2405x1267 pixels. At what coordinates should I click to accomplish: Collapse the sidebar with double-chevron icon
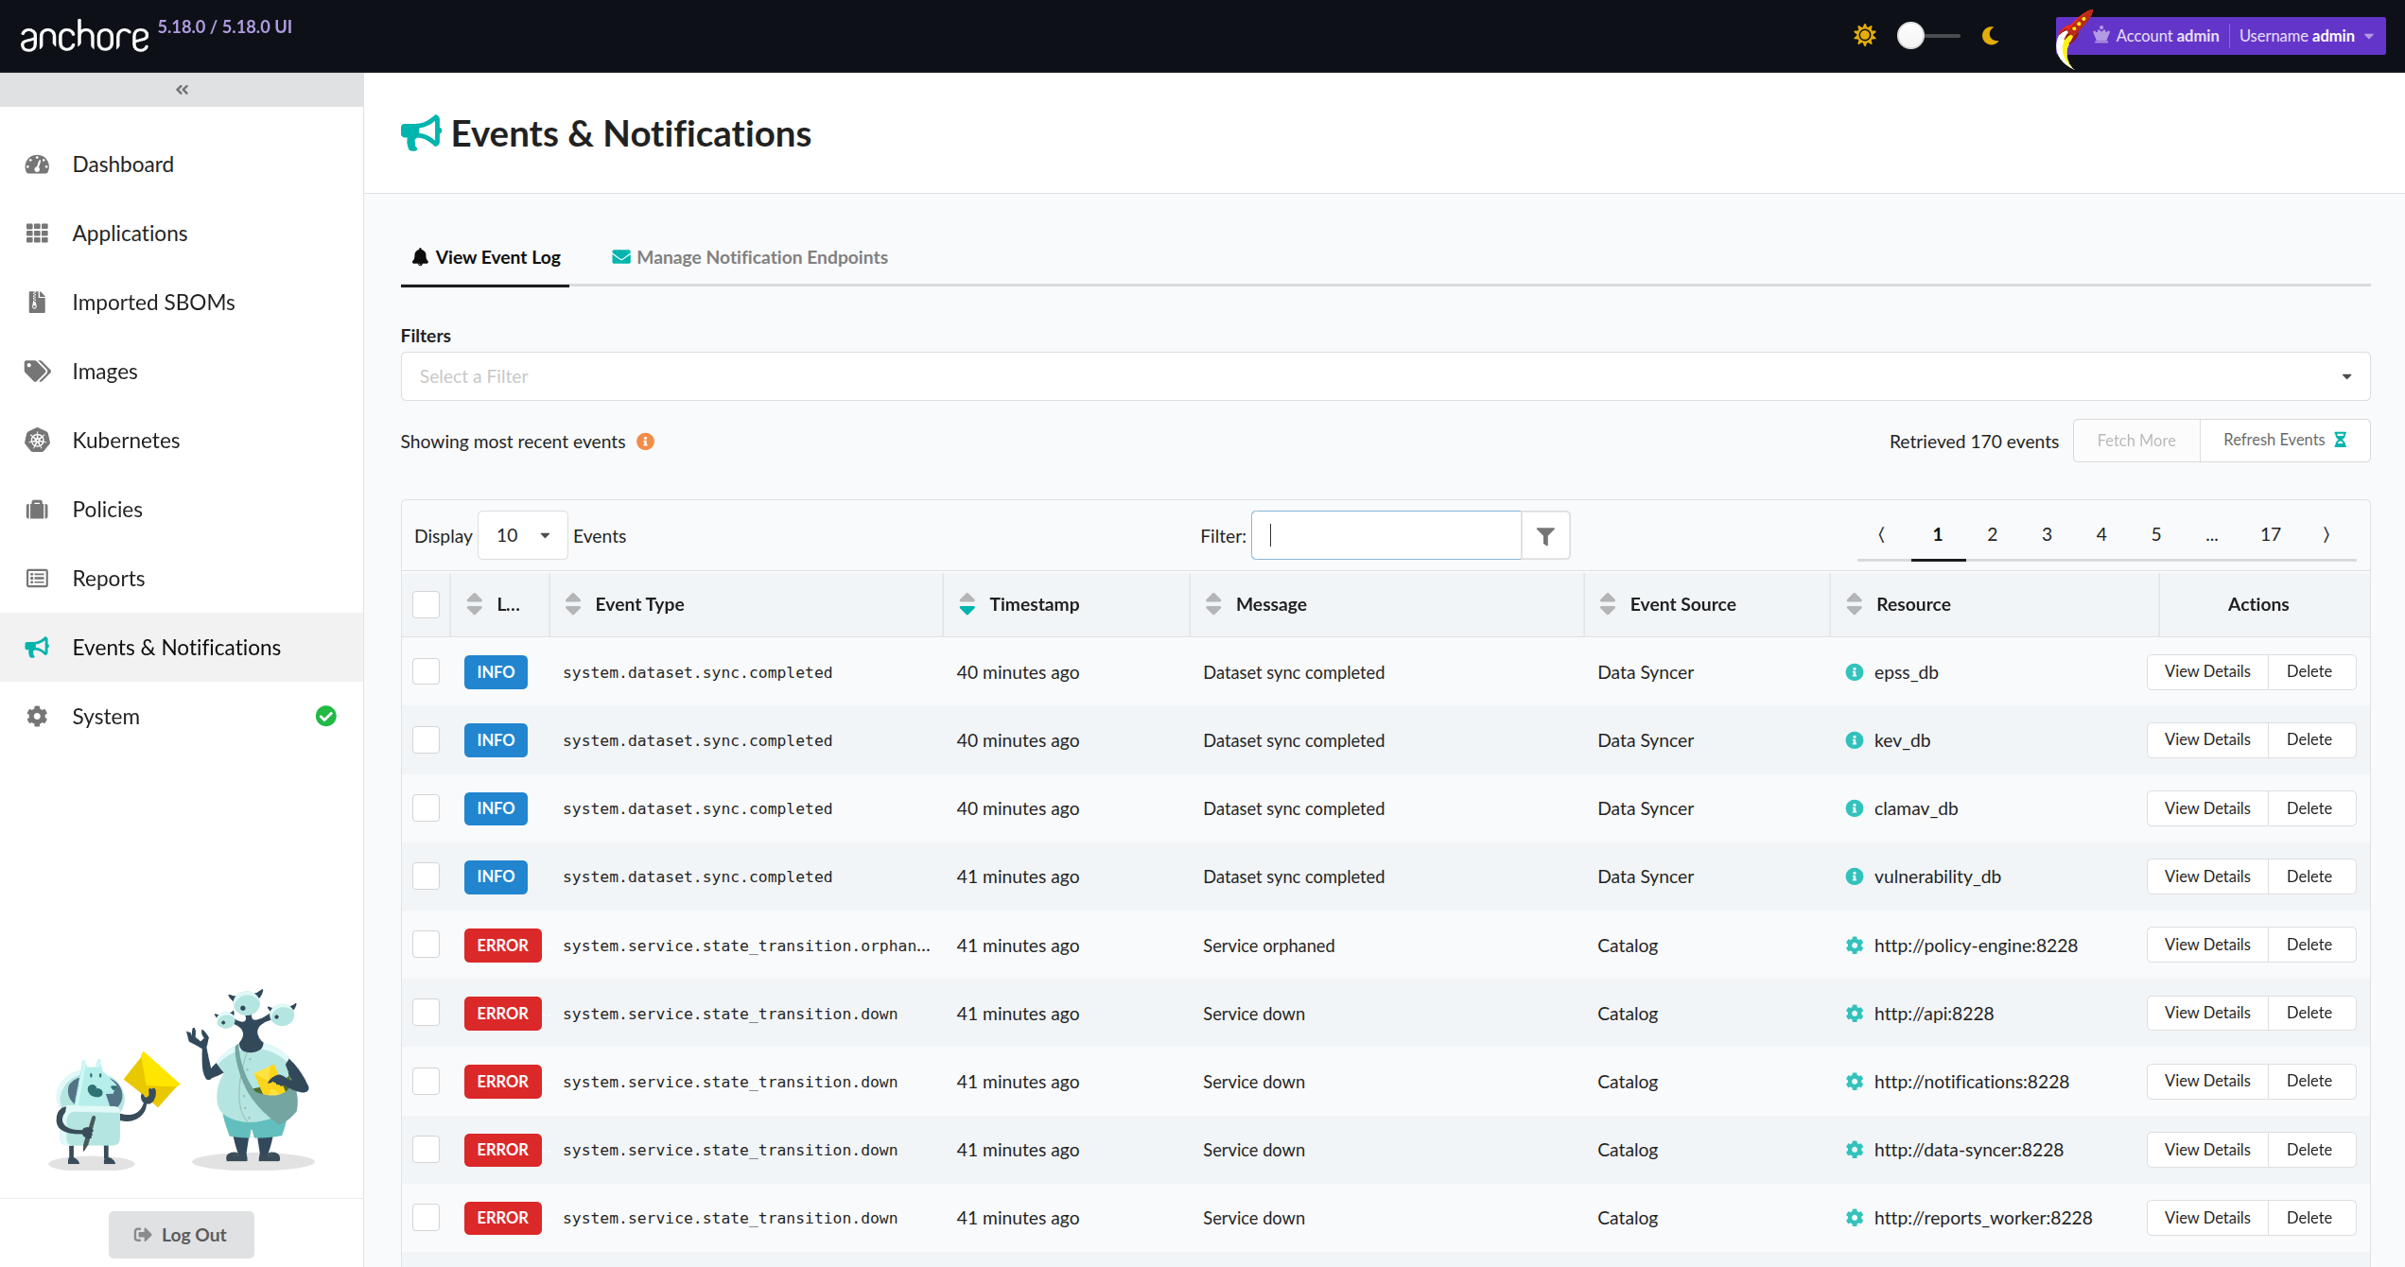pos(182,90)
